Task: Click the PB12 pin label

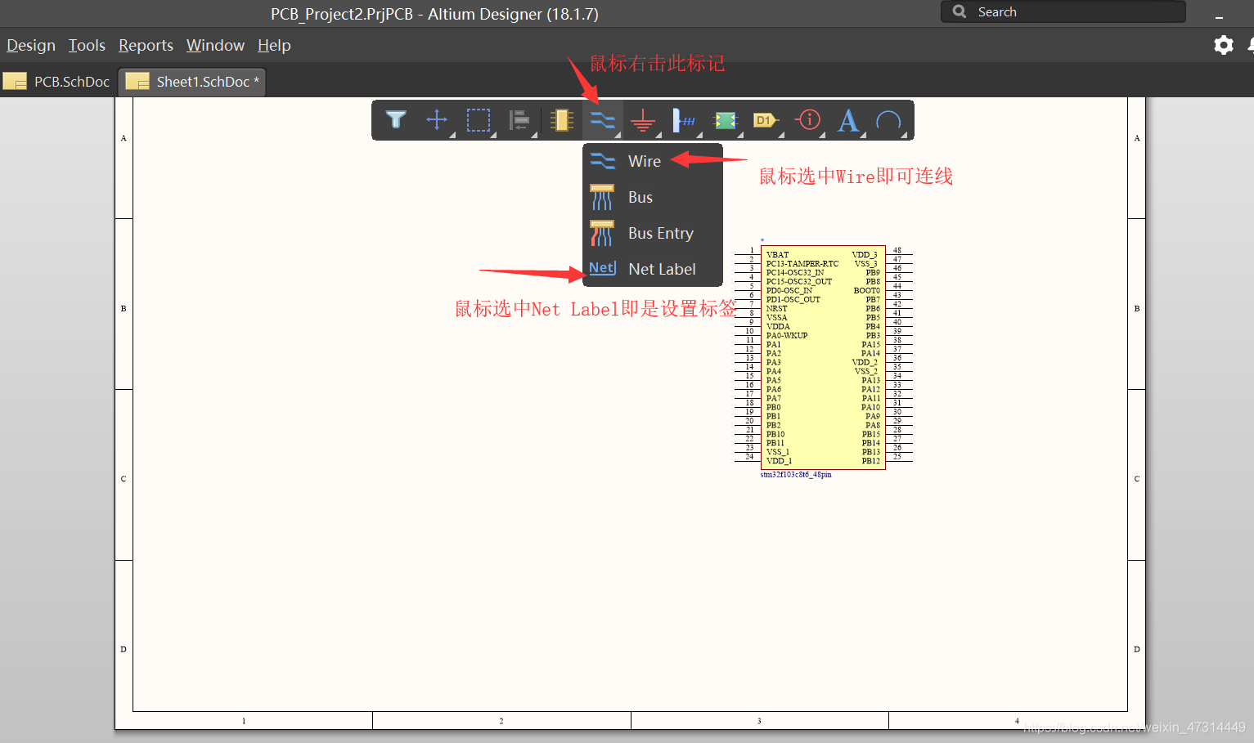Action: coord(871,461)
